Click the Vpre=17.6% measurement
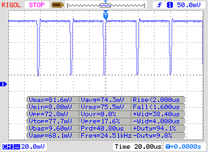 click(x=101, y=121)
